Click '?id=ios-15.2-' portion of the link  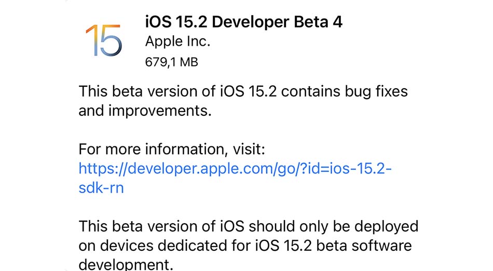point(346,169)
